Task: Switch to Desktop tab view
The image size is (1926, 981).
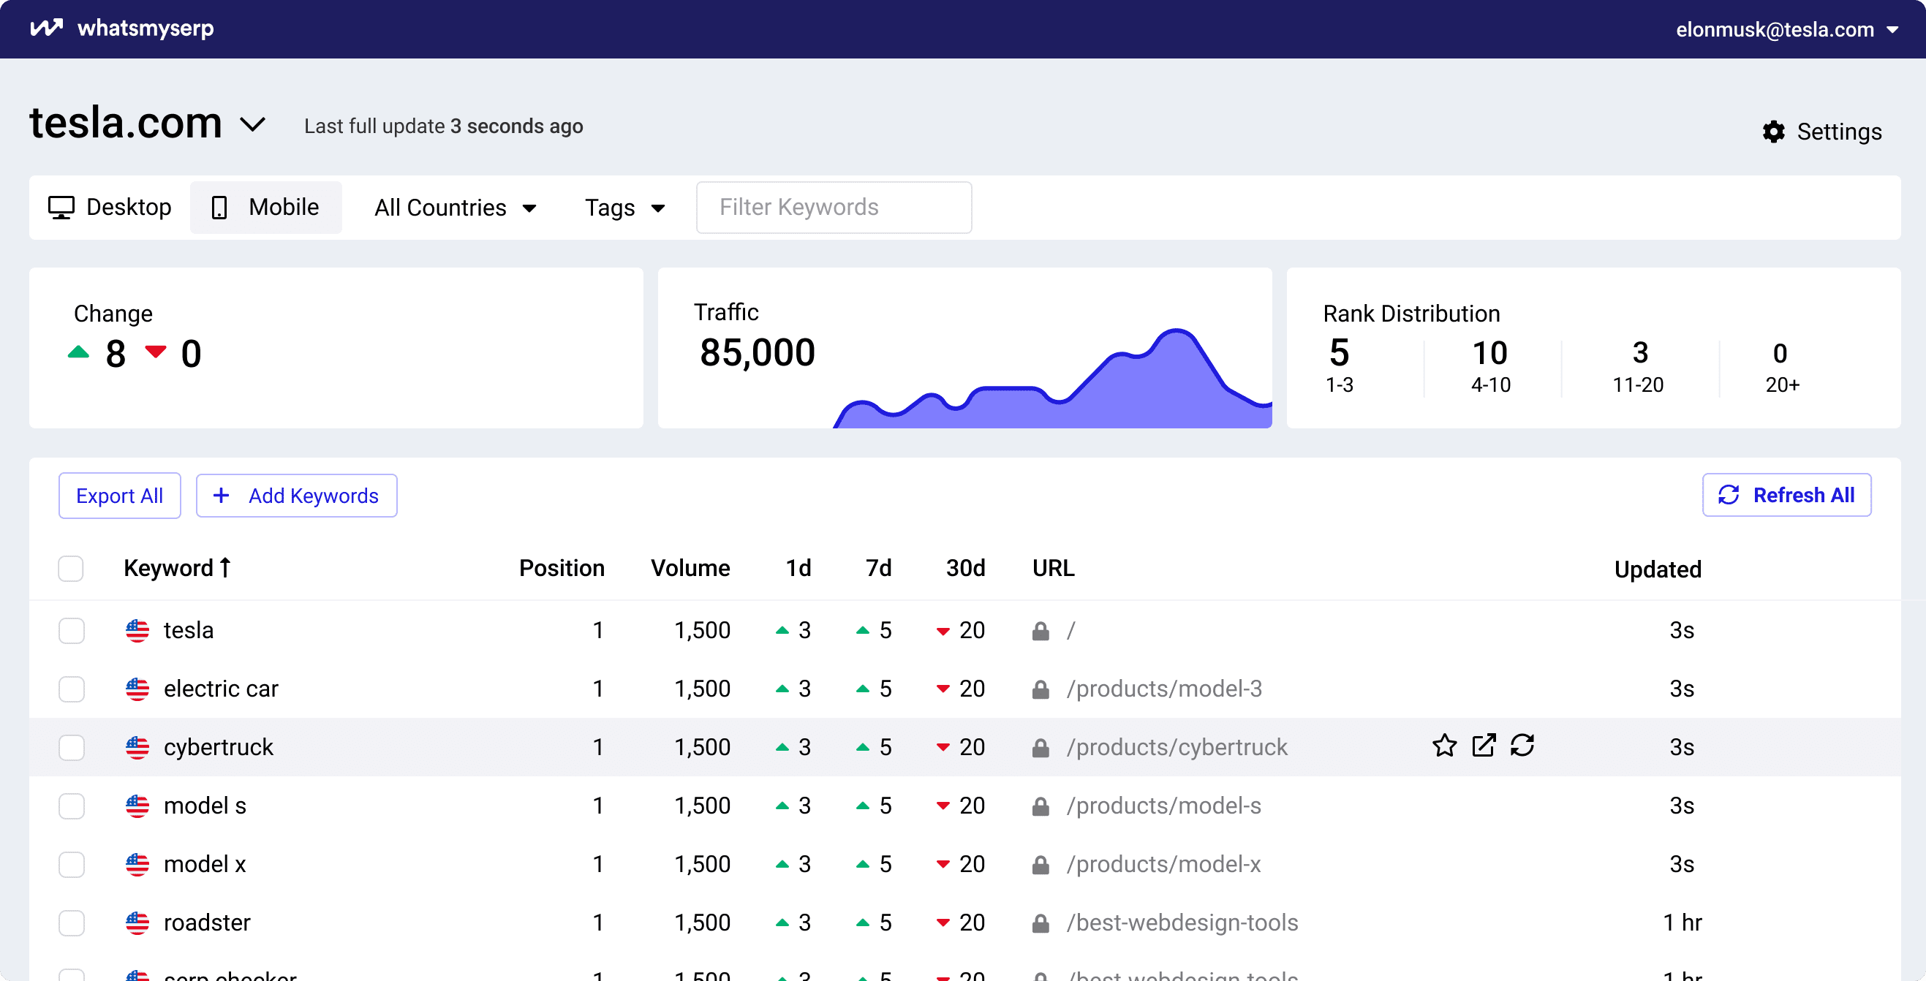Action: 110,206
